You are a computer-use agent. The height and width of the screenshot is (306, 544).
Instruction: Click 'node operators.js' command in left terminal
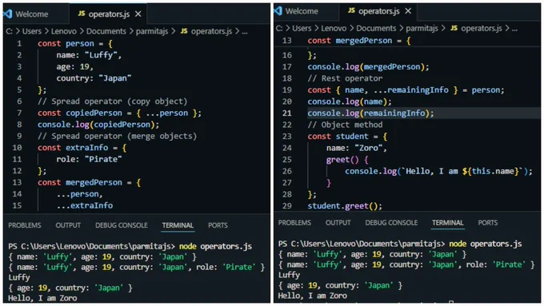(x=215, y=246)
